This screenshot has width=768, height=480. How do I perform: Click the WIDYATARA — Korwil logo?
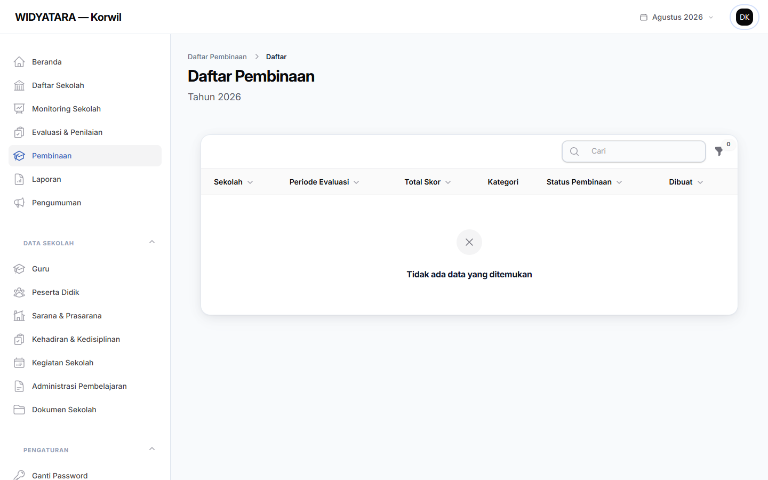point(68,17)
